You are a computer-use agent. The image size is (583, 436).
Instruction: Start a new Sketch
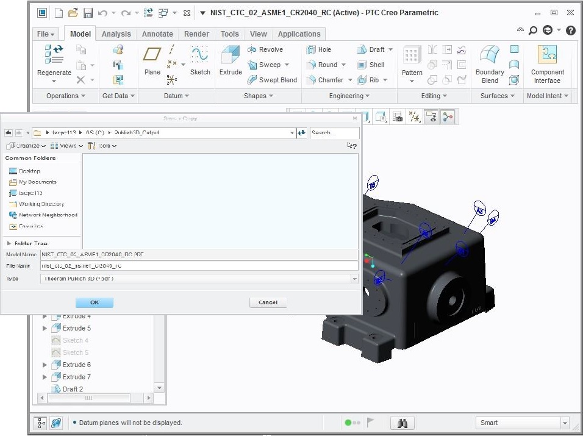point(200,60)
